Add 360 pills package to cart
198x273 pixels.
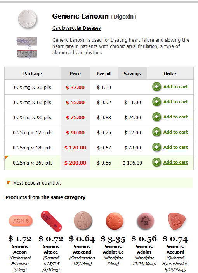point(175,162)
